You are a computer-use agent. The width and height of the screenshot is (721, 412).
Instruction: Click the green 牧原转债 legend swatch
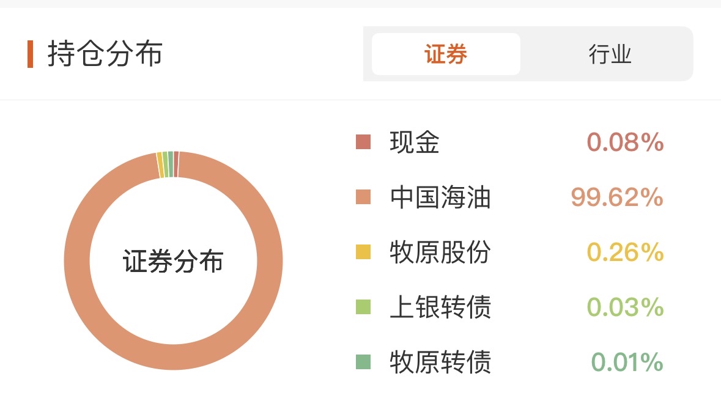[363, 362]
